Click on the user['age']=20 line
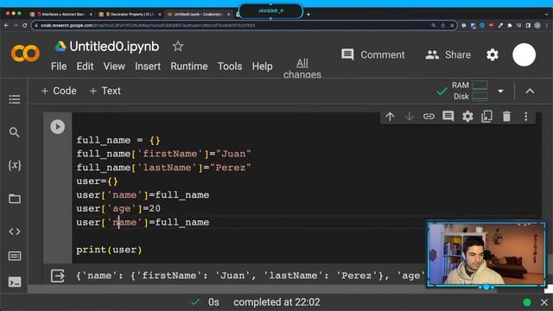 (118, 208)
